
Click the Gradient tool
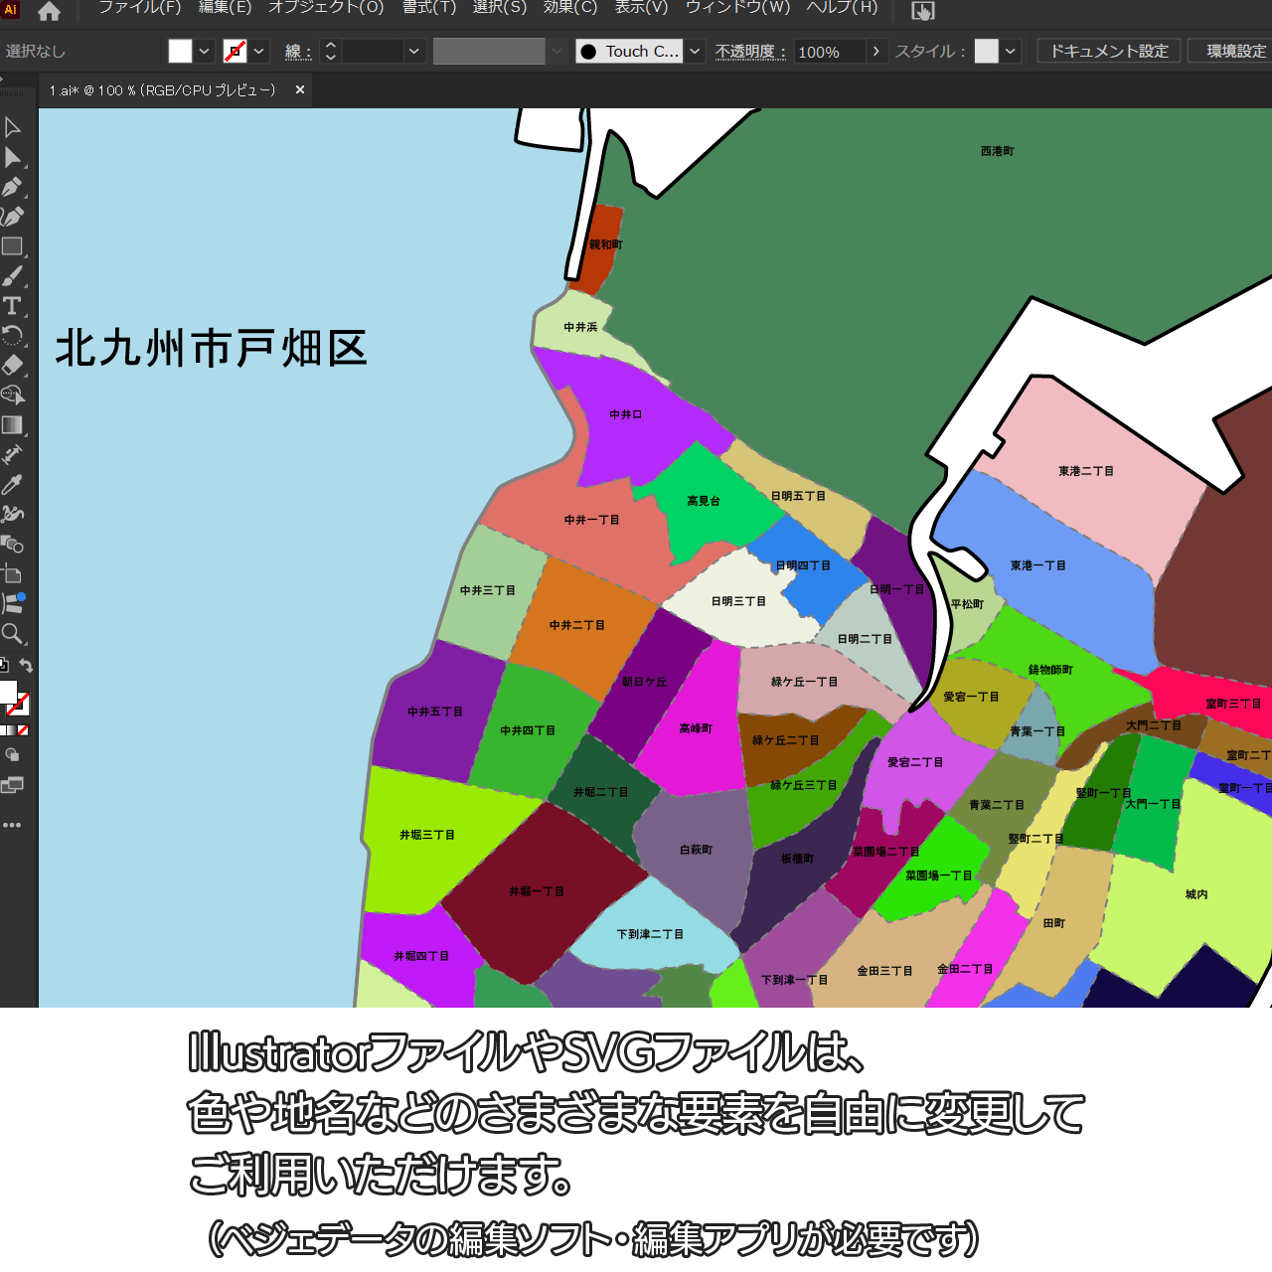12,425
